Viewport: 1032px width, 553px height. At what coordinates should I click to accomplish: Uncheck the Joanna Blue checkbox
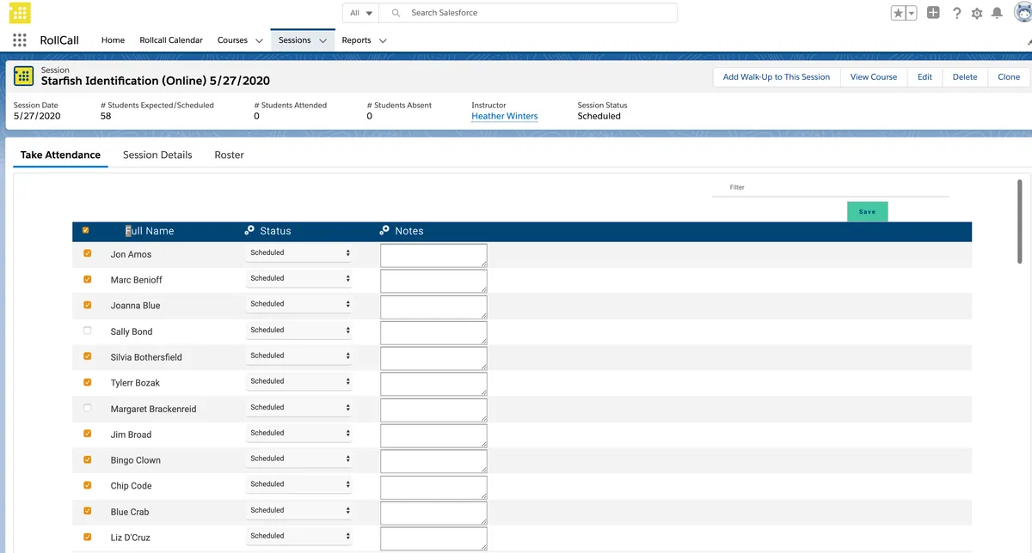tap(88, 305)
